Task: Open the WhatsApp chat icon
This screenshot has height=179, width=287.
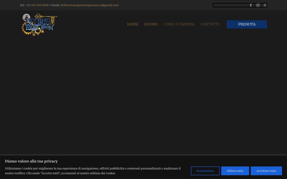Action: [265, 5]
